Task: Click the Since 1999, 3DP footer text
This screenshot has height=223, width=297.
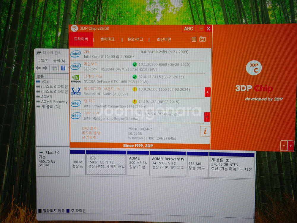Action: (x=138, y=146)
